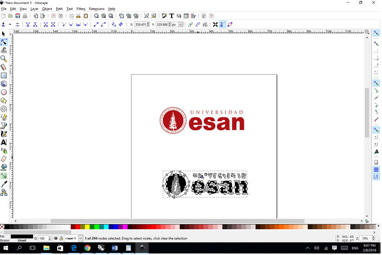Adjust the X coordinate stepper arrows
This screenshot has height=255, width=382.
point(148,24)
